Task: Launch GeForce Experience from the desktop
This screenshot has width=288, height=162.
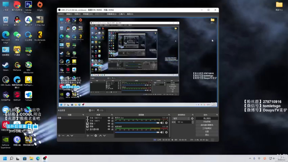Action: click(5, 142)
